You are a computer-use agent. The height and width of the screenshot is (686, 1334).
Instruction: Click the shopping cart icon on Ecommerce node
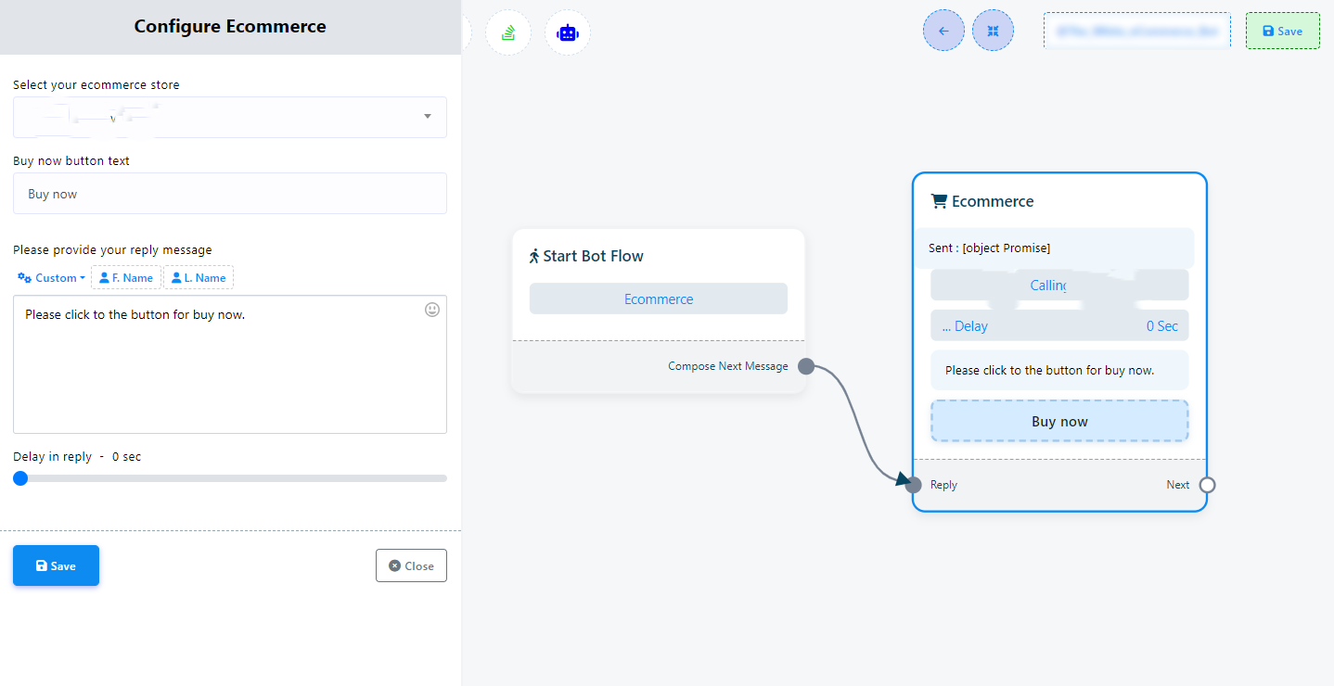[939, 201]
